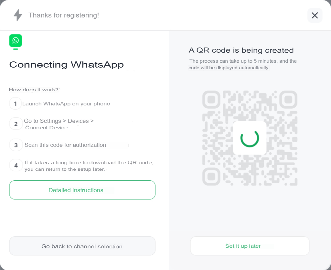
Task: Close the registration dialog with X
Action: coord(315,15)
